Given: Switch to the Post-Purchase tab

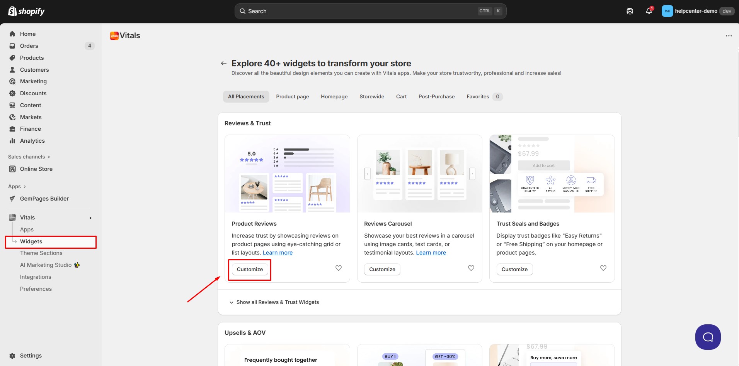Looking at the screenshot, I should pos(436,96).
